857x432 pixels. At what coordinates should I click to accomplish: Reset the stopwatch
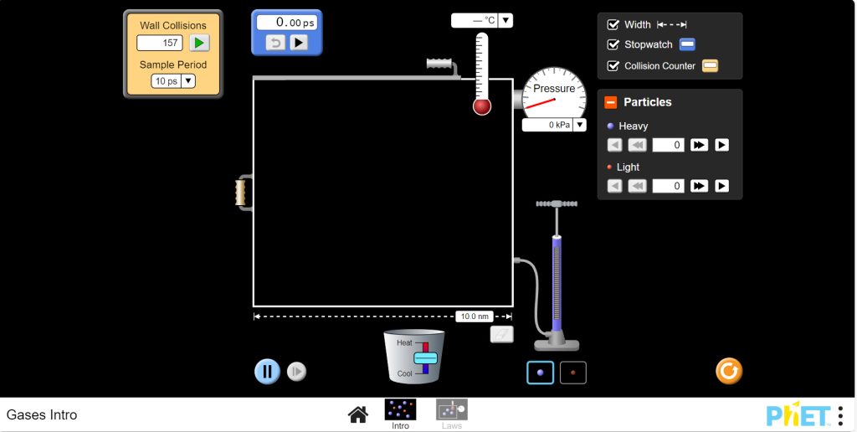click(275, 43)
